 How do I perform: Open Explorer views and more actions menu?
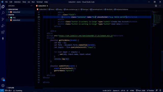(31, 6)
